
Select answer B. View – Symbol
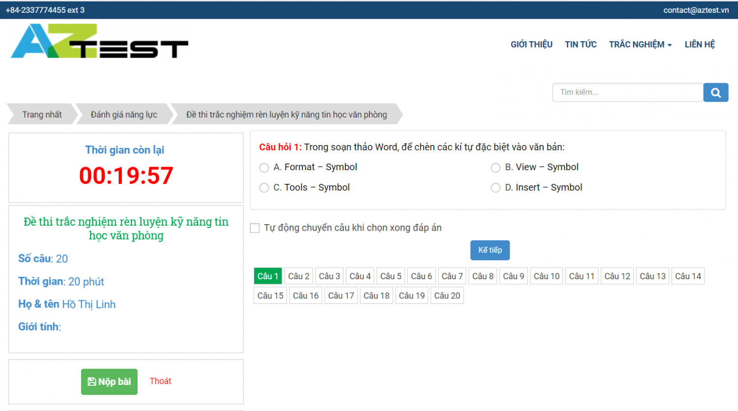pyautogui.click(x=495, y=168)
